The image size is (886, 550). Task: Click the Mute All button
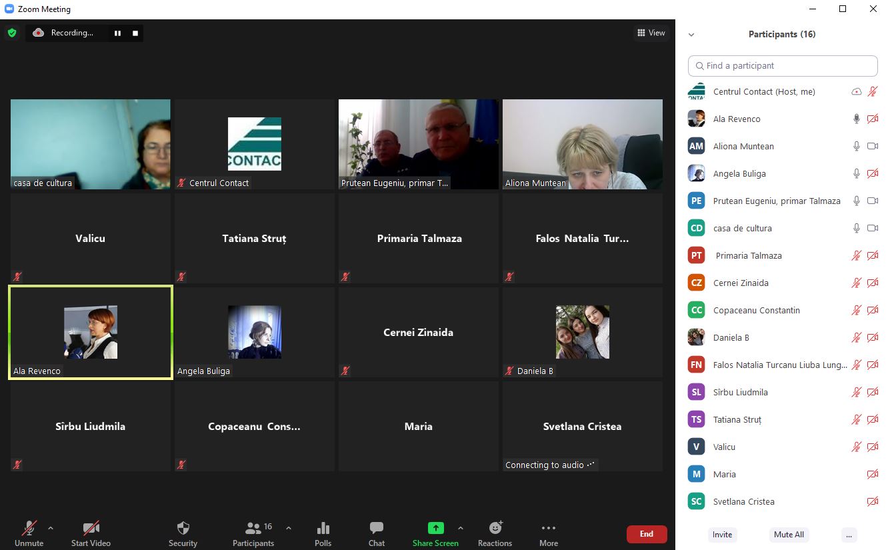(789, 535)
